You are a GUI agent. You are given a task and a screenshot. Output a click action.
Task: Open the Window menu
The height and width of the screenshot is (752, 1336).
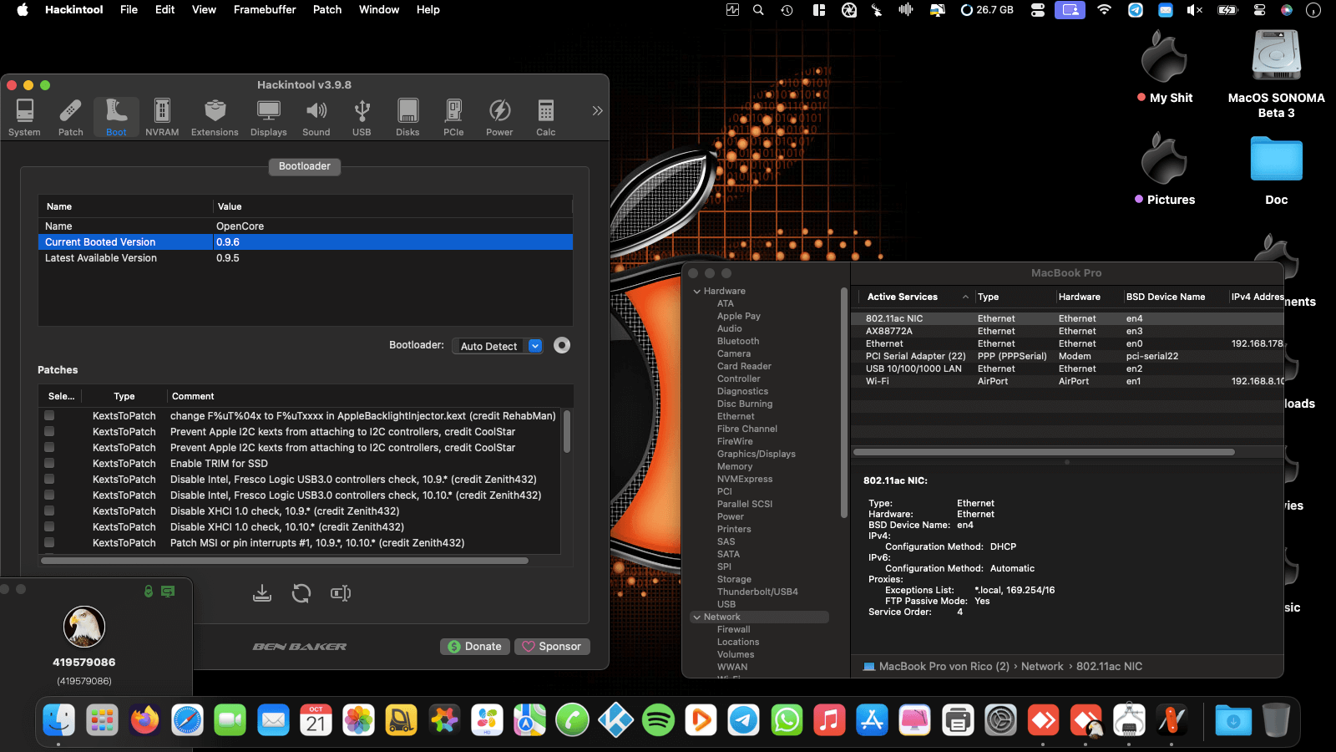[x=379, y=10]
